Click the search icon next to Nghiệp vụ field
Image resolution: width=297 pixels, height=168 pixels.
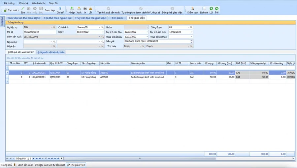54,27
